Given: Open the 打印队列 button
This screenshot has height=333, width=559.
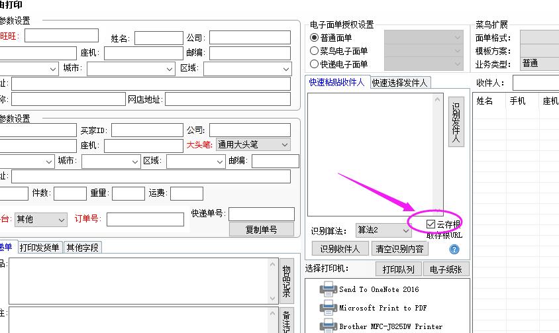Looking at the screenshot, I should [398, 269].
